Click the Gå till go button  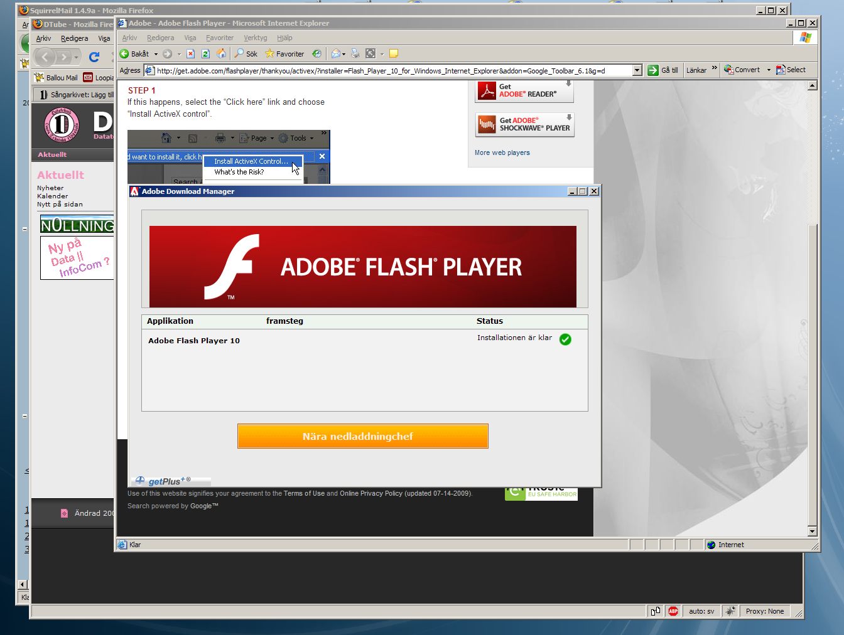coord(663,70)
